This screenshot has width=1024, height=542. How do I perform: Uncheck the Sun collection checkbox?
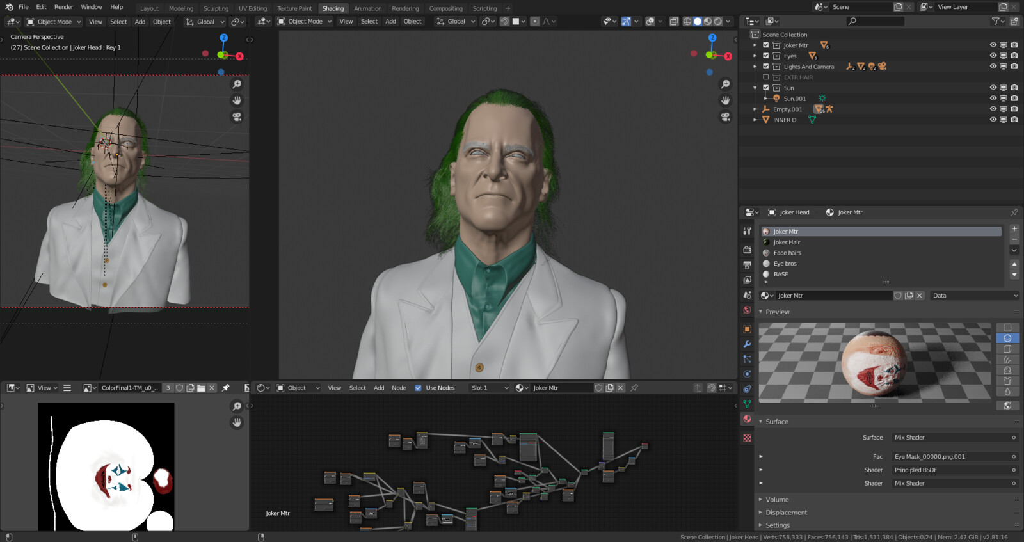[x=765, y=88]
